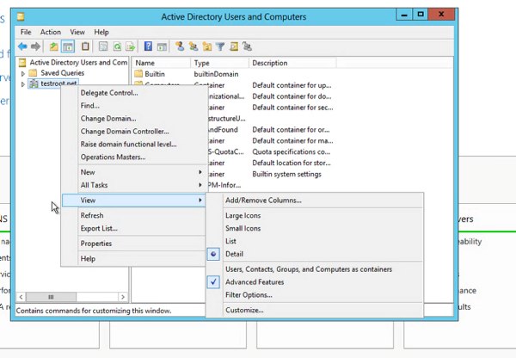Choose Change Domain Controller... menu entry
This screenshot has width=516, height=358.
click(133, 132)
